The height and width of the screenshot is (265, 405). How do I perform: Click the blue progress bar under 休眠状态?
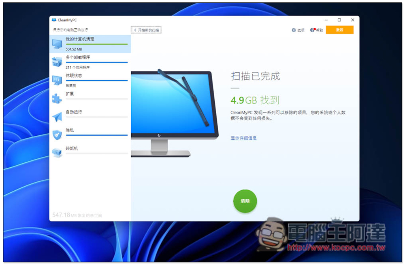tap(97, 81)
